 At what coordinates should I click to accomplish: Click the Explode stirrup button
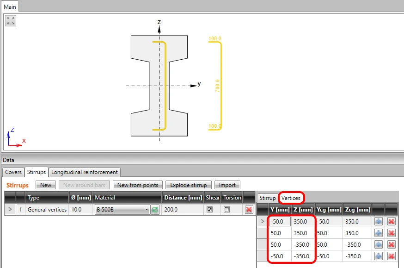[188, 185]
